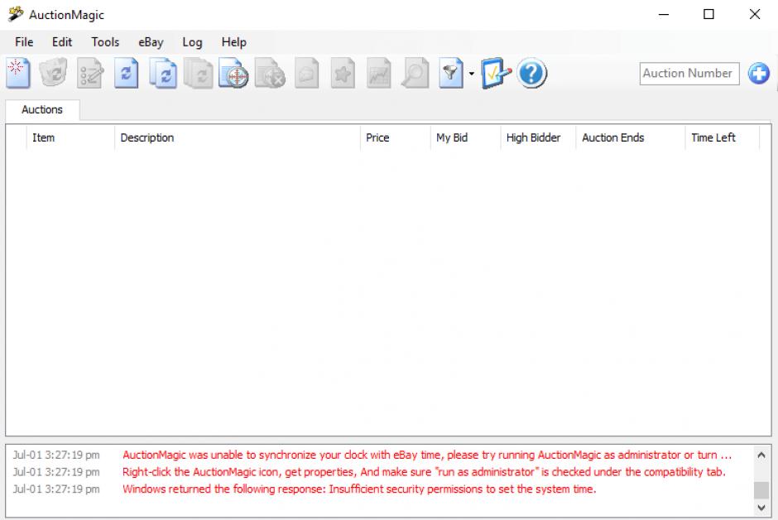Click the grayed star favorite page icon
This screenshot has height=520, width=778.
(x=343, y=74)
